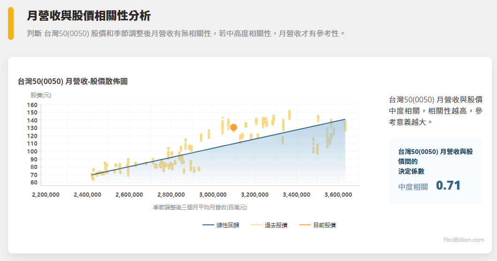Toggle the 目前股價 legend series
Screen dimensions: 497x261
point(318,225)
